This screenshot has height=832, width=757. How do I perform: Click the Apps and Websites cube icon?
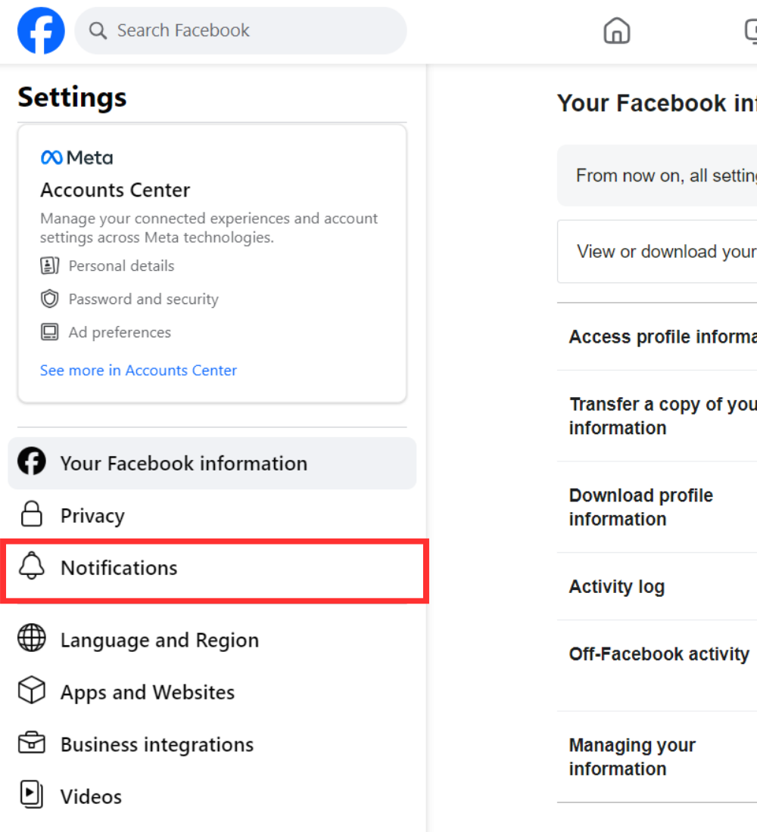click(x=32, y=691)
